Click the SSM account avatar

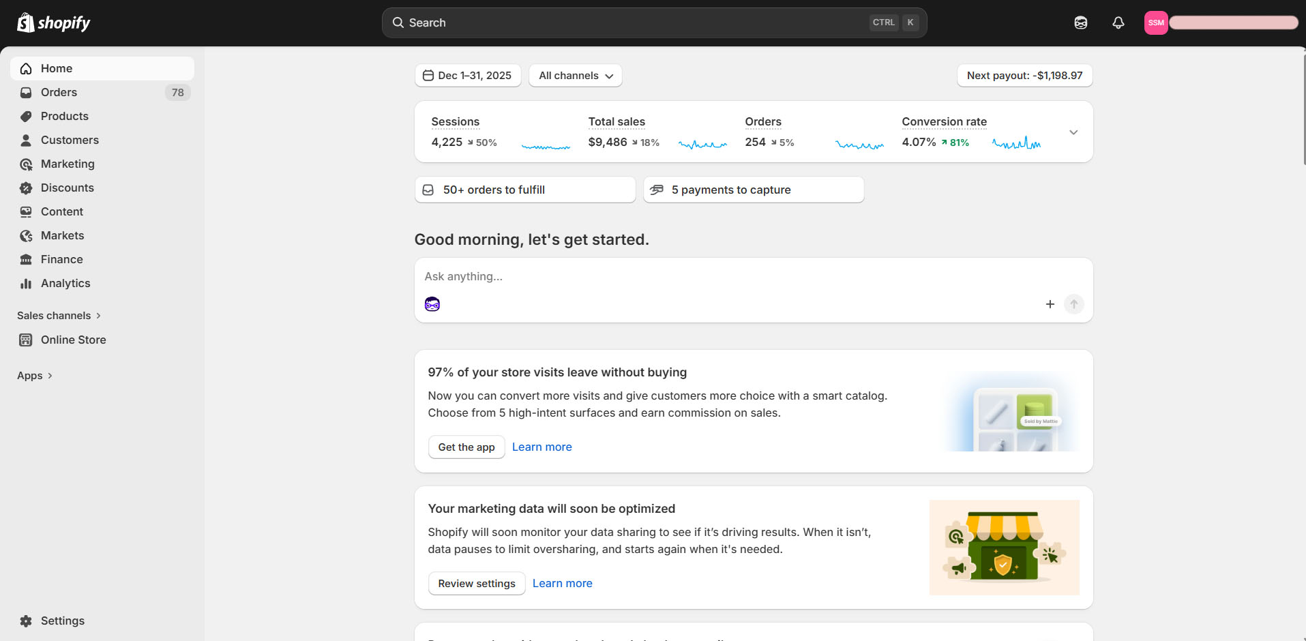coord(1156,23)
